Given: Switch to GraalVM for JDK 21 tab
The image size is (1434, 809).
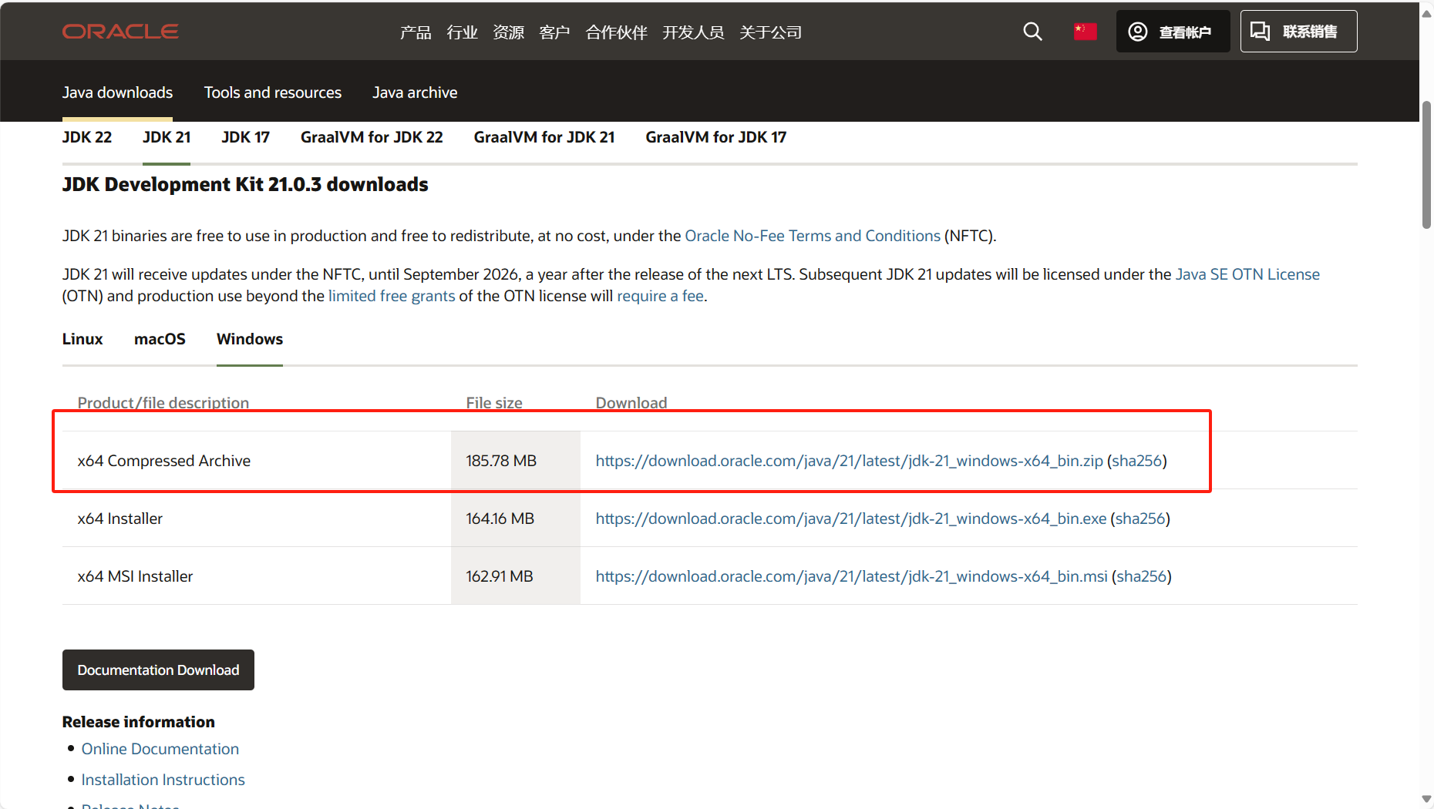Looking at the screenshot, I should pyautogui.click(x=544, y=137).
